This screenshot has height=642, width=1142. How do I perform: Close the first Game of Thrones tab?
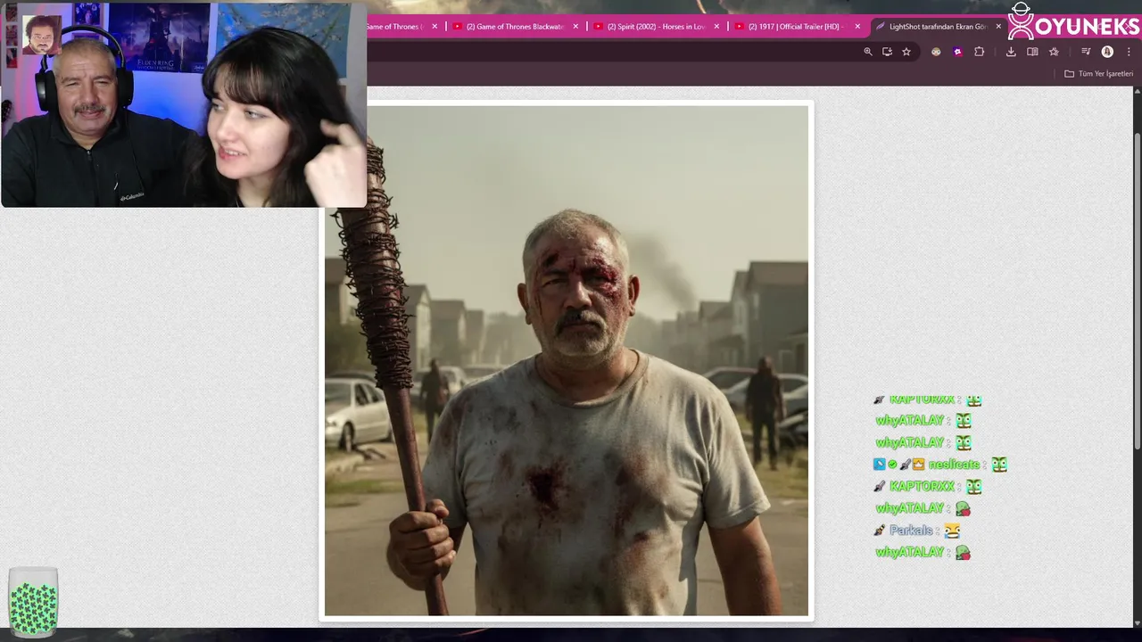point(434,27)
